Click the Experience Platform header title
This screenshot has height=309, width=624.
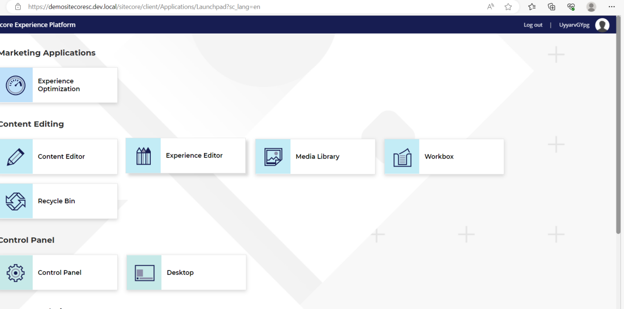(x=38, y=25)
